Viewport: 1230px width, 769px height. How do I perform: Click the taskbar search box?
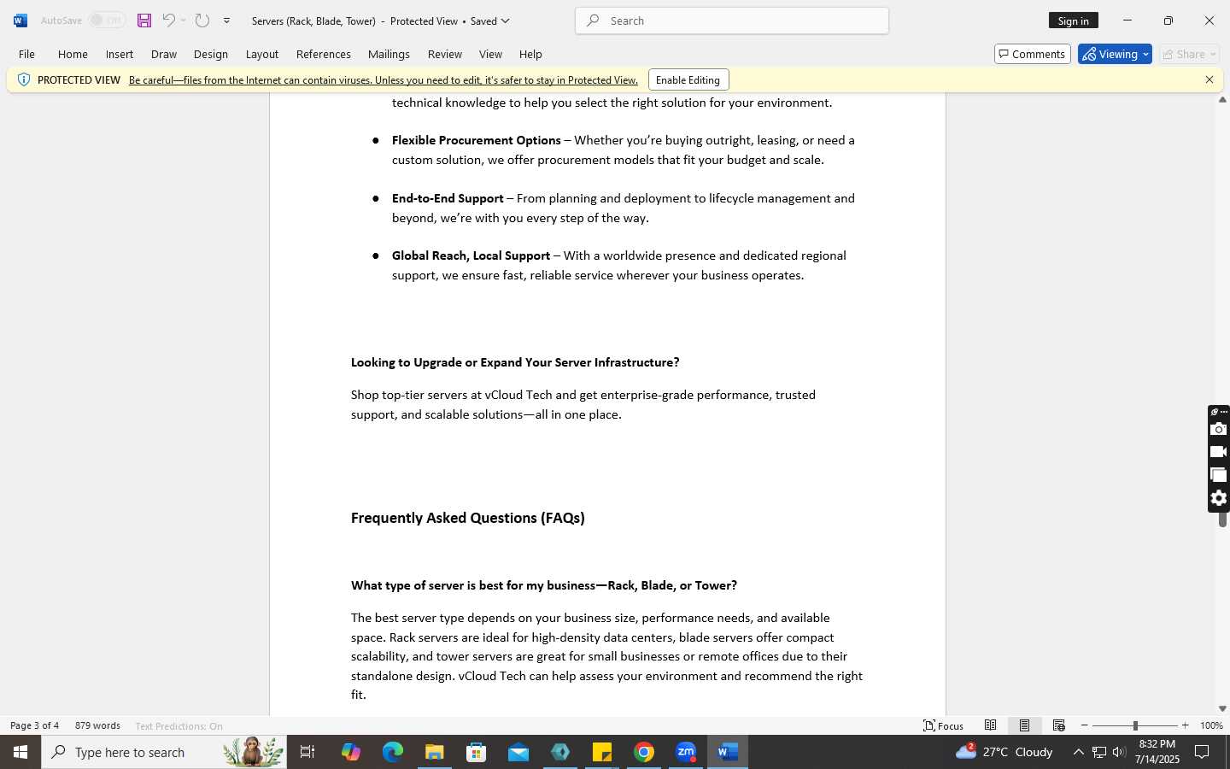[164, 752]
